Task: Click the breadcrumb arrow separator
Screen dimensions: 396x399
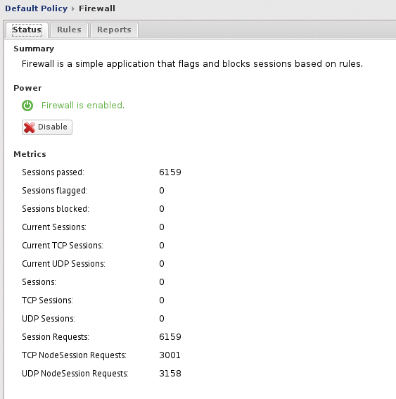Action: coord(73,8)
